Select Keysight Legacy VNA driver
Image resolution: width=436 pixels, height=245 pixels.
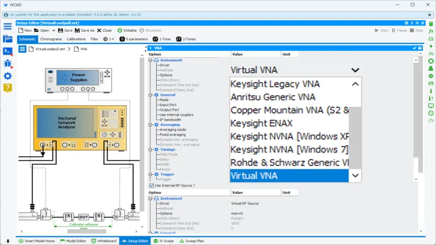tap(289, 84)
